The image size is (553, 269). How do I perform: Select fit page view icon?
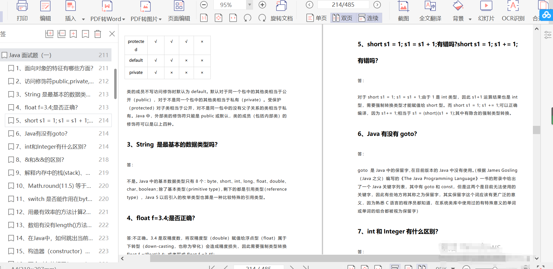pyautogui.click(x=218, y=18)
